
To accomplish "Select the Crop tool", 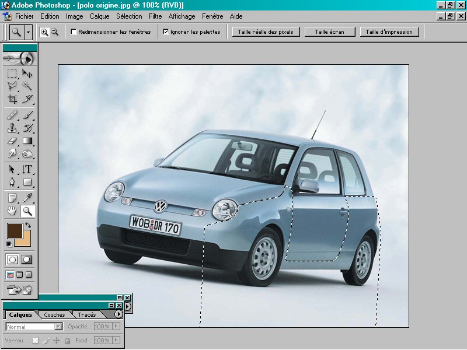I will 12,99.
